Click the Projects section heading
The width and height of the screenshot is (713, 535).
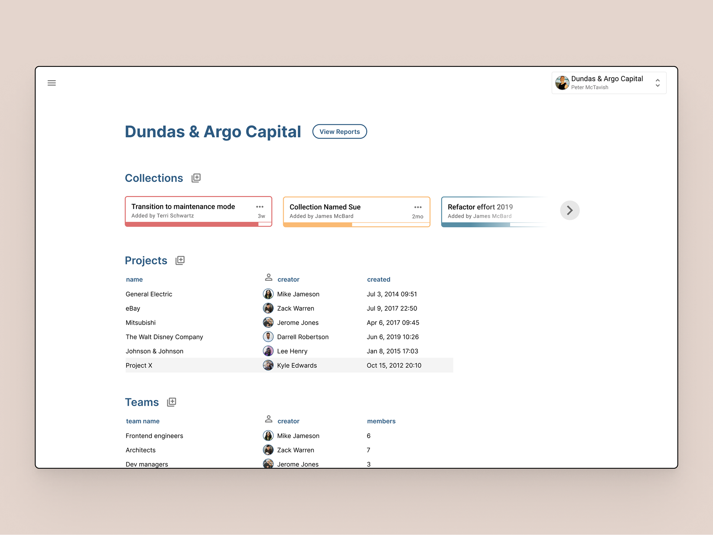(x=146, y=261)
